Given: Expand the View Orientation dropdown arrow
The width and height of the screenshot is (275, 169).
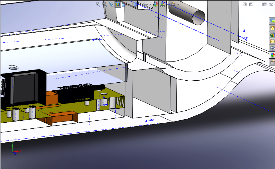Looking at the screenshot, I should (130, 5).
